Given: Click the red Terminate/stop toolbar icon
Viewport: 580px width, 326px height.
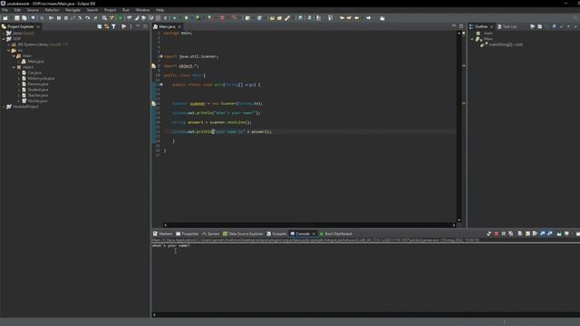Looking at the screenshot, I should click(x=222, y=18).
